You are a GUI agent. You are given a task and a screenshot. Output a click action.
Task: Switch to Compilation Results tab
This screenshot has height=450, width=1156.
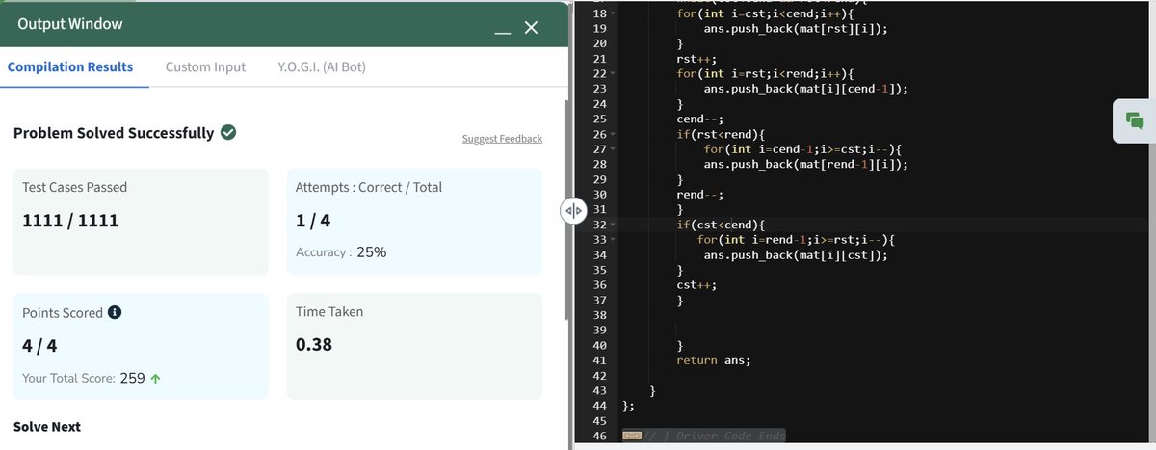point(70,66)
